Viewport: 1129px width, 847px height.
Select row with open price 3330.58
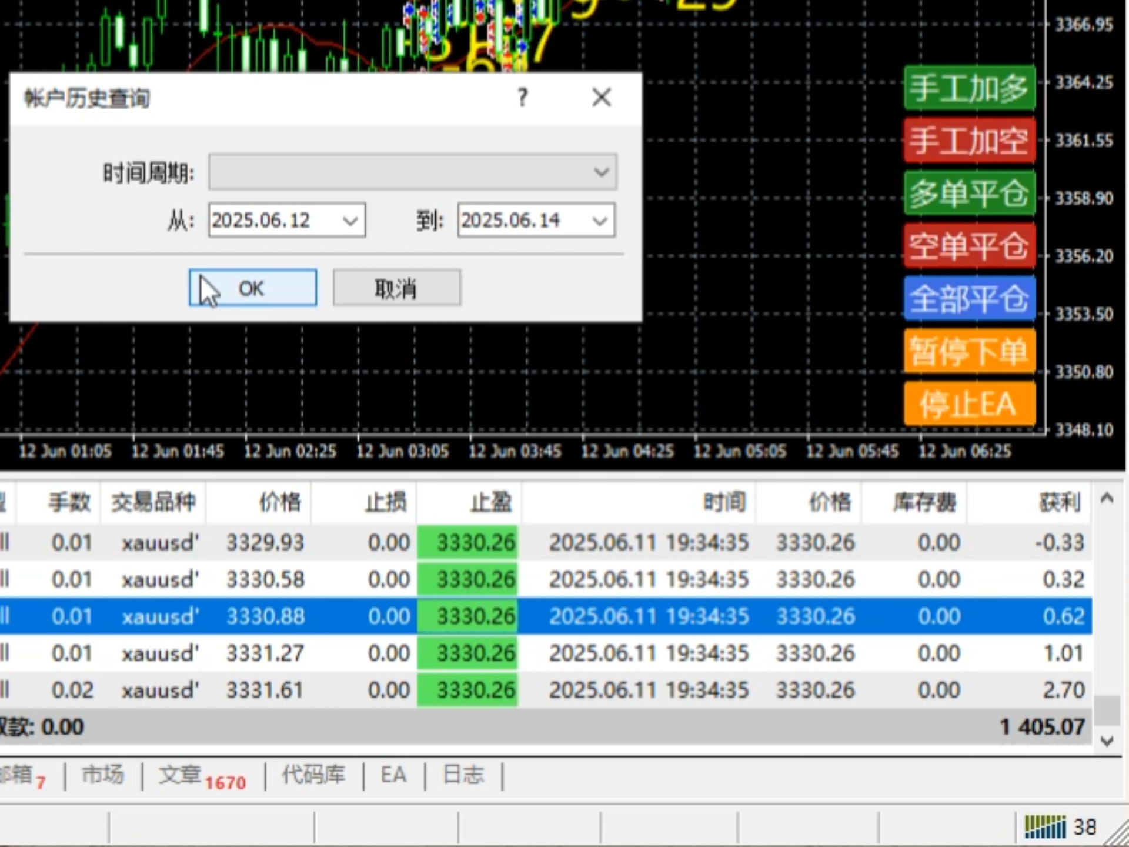546,579
